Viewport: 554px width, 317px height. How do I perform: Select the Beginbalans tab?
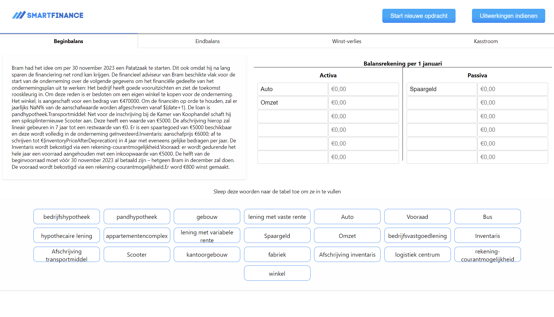68,41
